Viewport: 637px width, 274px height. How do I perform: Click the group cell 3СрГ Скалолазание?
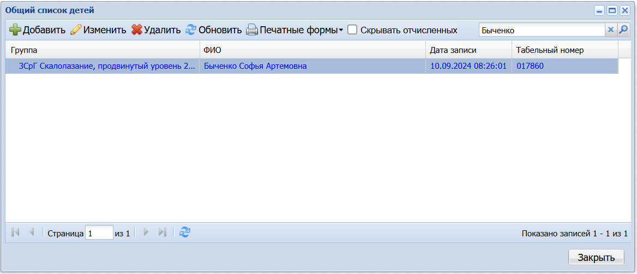(102, 66)
